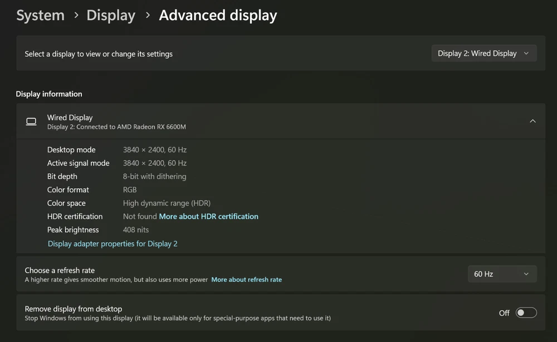Open the Display 2: Wired Display dropdown
Image resolution: width=557 pixels, height=342 pixels.
pos(484,53)
